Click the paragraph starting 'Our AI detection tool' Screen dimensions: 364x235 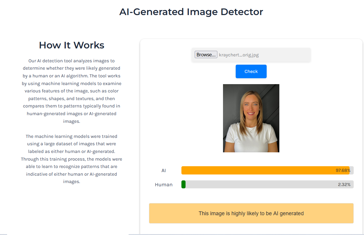72,91
